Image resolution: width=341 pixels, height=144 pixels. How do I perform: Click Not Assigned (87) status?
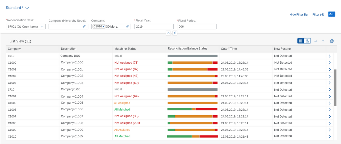point(126,69)
